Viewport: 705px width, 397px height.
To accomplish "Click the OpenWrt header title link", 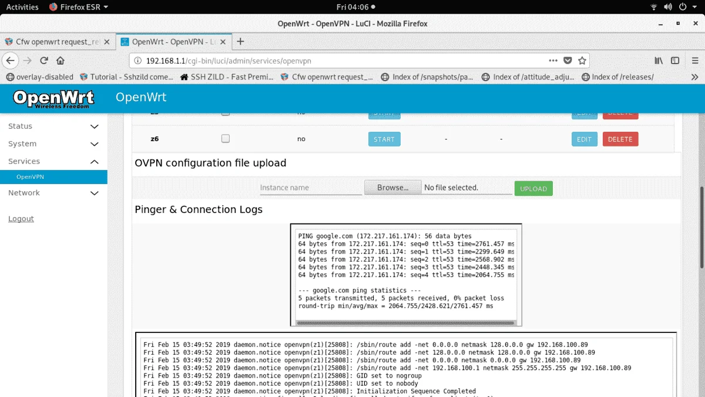I will (x=141, y=97).
